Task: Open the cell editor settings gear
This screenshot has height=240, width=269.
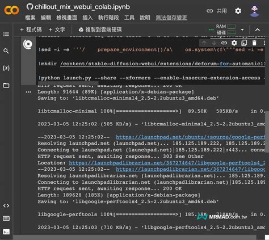Action: coord(234,43)
